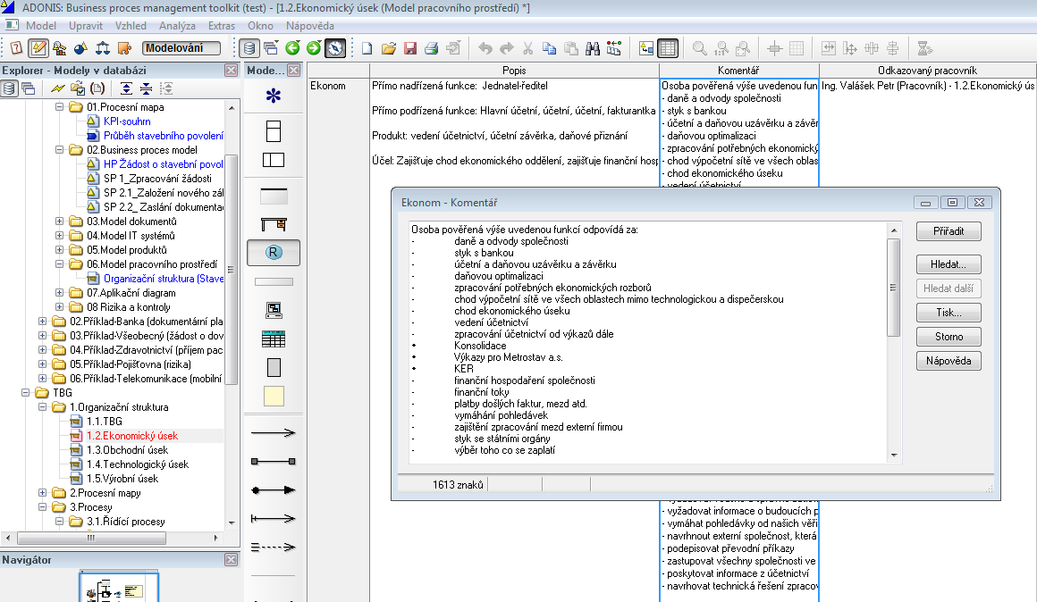The width and height of the screenshot is (1037, 602).
Task: Click the Nápověda button in the Komentář dialog
Action: (948, 361)
